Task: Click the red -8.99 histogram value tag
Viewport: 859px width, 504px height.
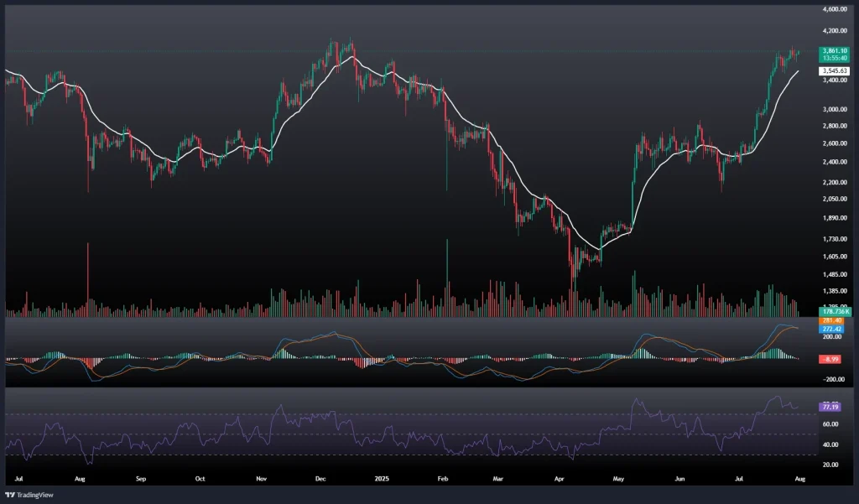Action: (832, 359)
